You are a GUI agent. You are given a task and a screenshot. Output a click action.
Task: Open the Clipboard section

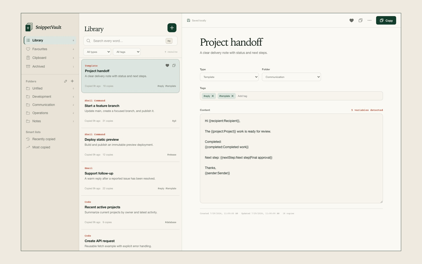click(50, 58)
